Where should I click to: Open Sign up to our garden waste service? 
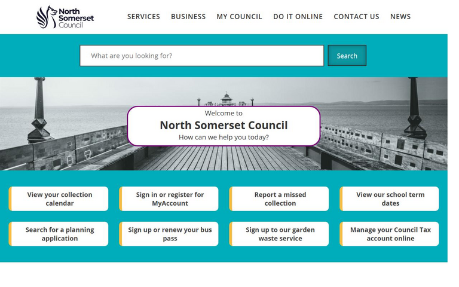[x=279, y=234]
